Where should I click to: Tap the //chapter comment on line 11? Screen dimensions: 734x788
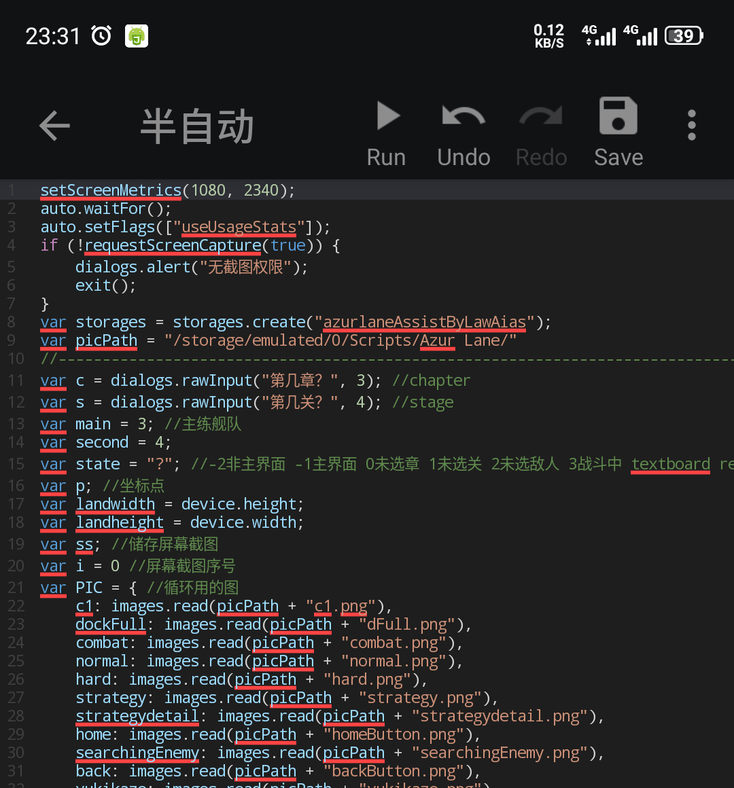coord(431,380)
